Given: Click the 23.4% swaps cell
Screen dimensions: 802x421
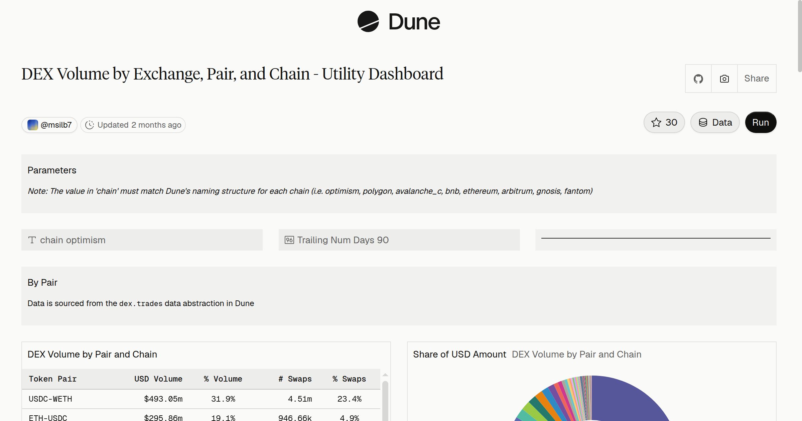Looking at the screenshot, I should 350,399.
